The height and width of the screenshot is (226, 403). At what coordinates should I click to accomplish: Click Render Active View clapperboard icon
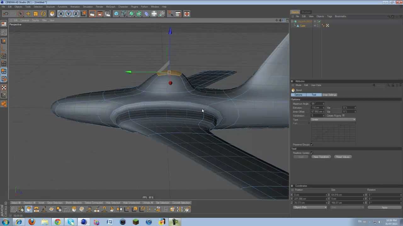point(92,14)
